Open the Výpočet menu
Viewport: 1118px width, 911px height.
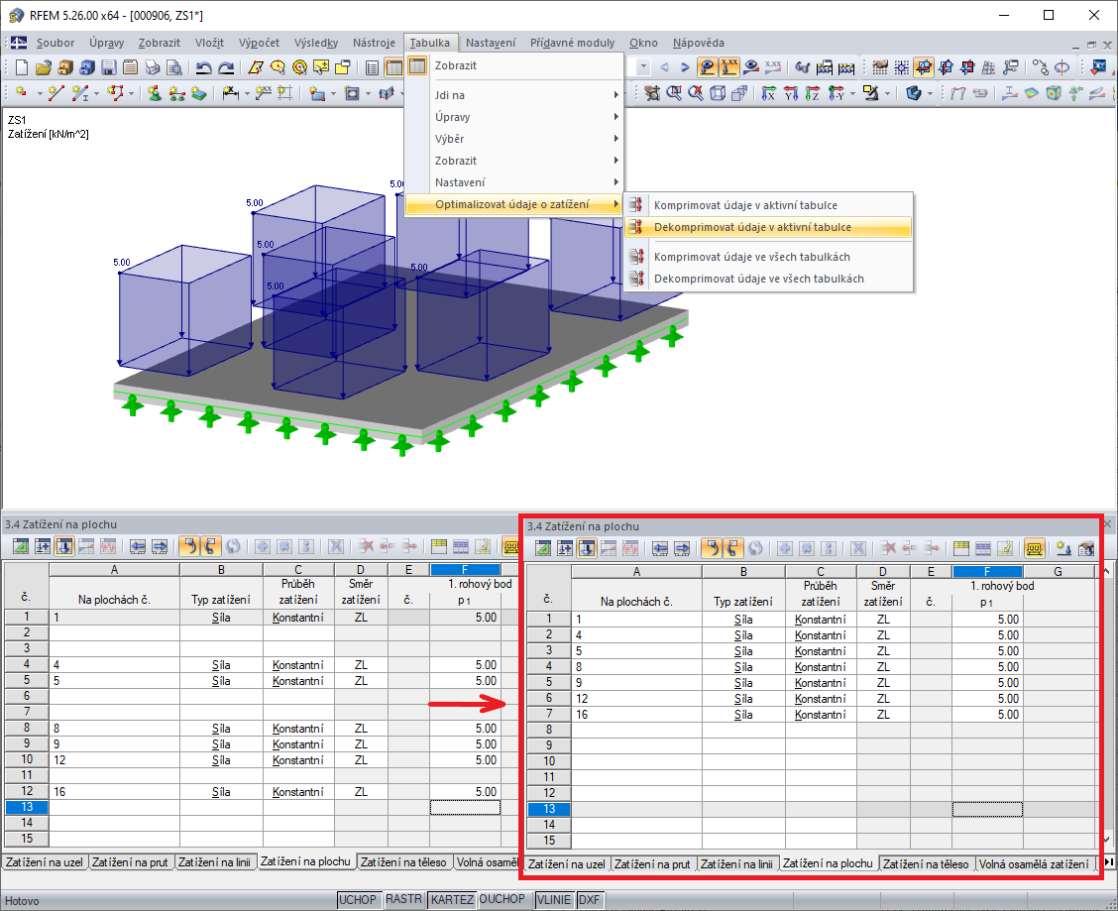[259, 43]
